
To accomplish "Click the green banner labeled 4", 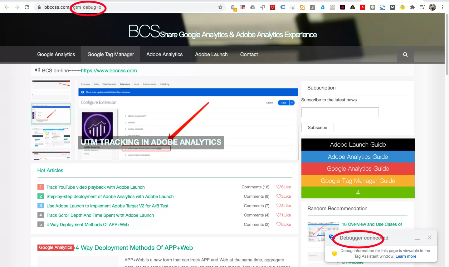I will click(x=358, y=192).
